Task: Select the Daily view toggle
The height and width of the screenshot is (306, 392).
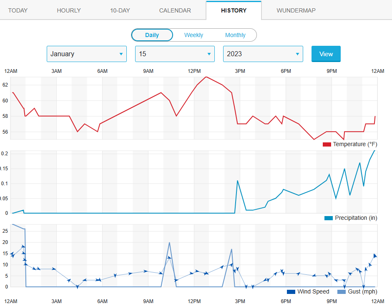Action: click(152, 35)
